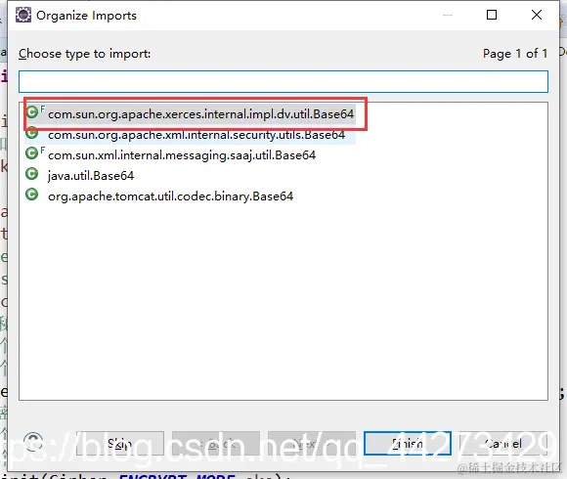Viewport: 567px width, 479px height.
Task: Click the class icon beside xerces Base64
Action: pyautogui.click(x=32, y=112)
